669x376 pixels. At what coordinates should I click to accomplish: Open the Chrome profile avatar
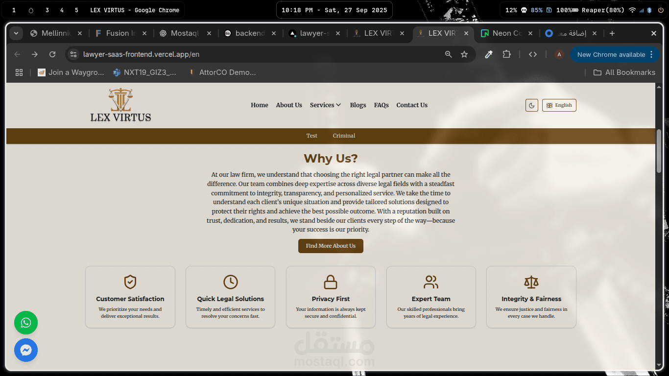click(x=559, y=54)
